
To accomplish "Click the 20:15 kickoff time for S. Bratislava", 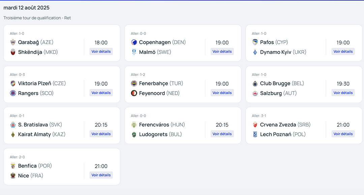I will tap(101, 125).
